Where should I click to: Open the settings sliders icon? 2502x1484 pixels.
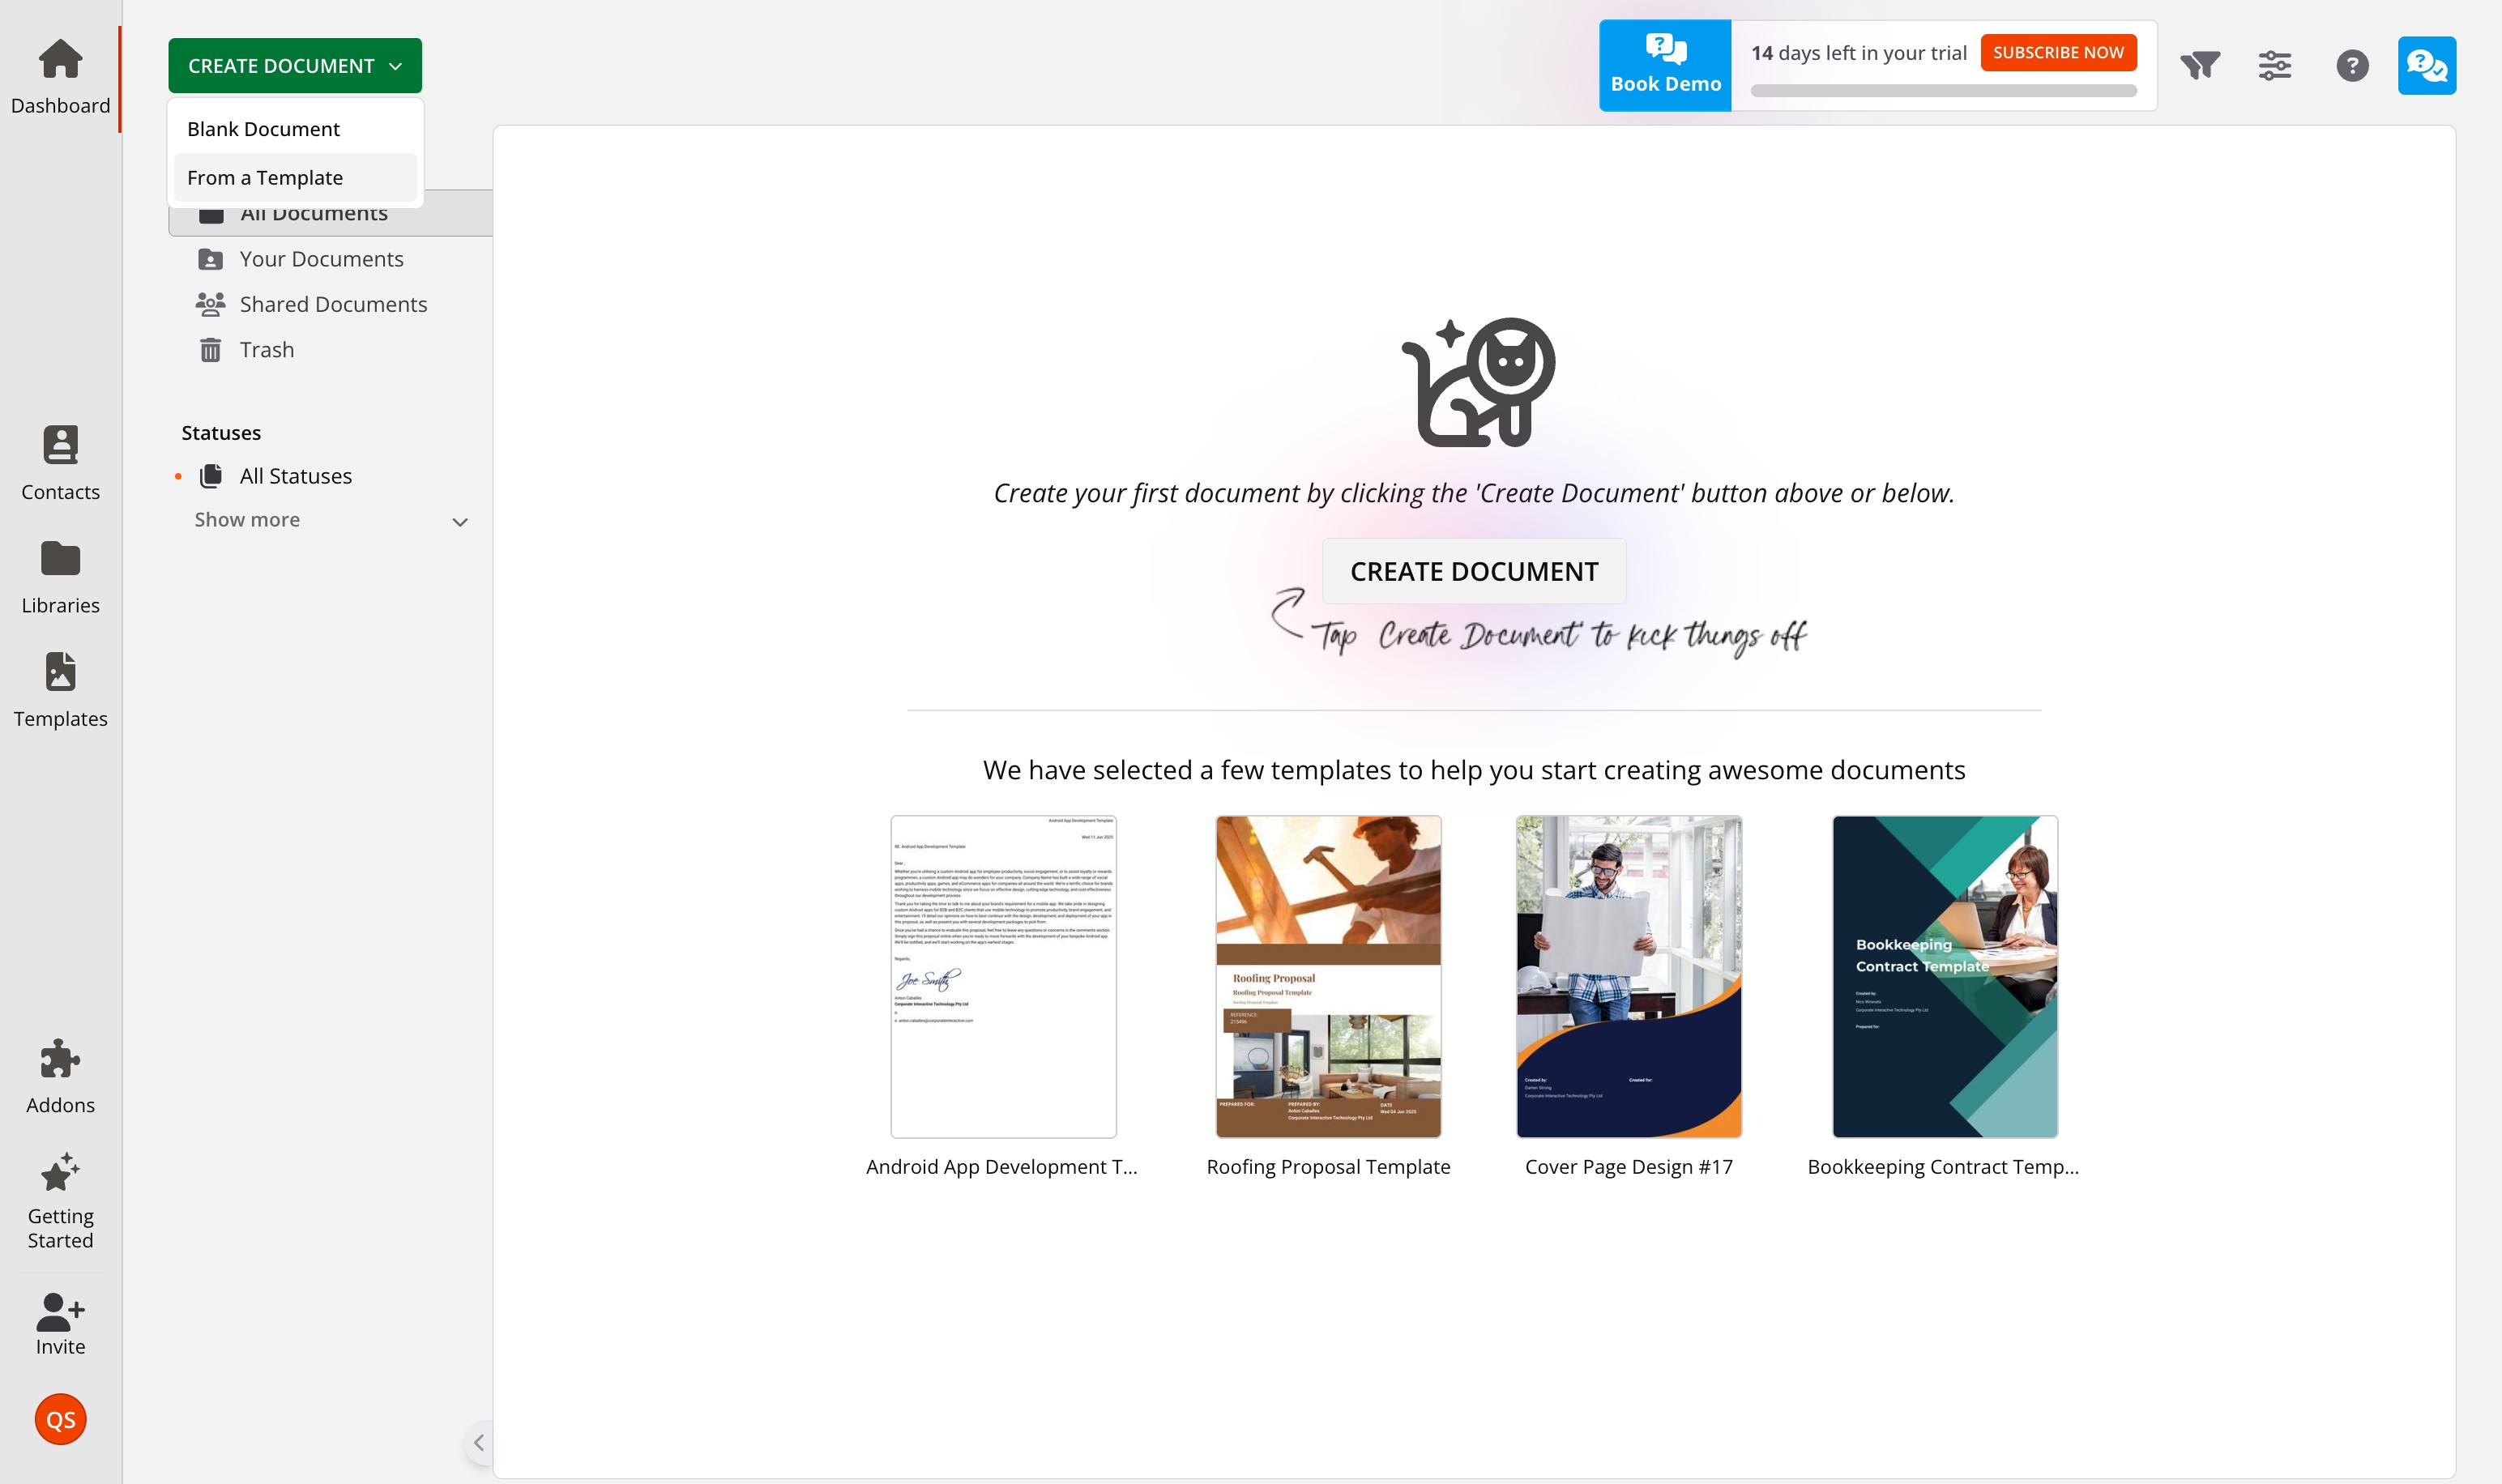pos(2275,66)
